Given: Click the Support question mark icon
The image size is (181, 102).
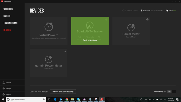Looking at the screenshot, I should pos(4,94).
